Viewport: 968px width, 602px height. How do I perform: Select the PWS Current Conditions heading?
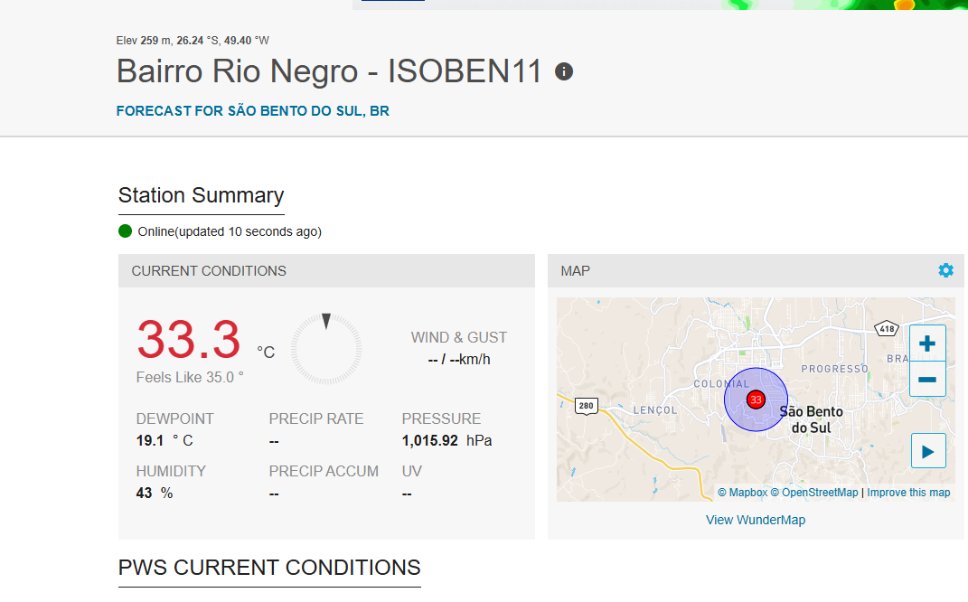pyautogui.click(x=269, y=568)
